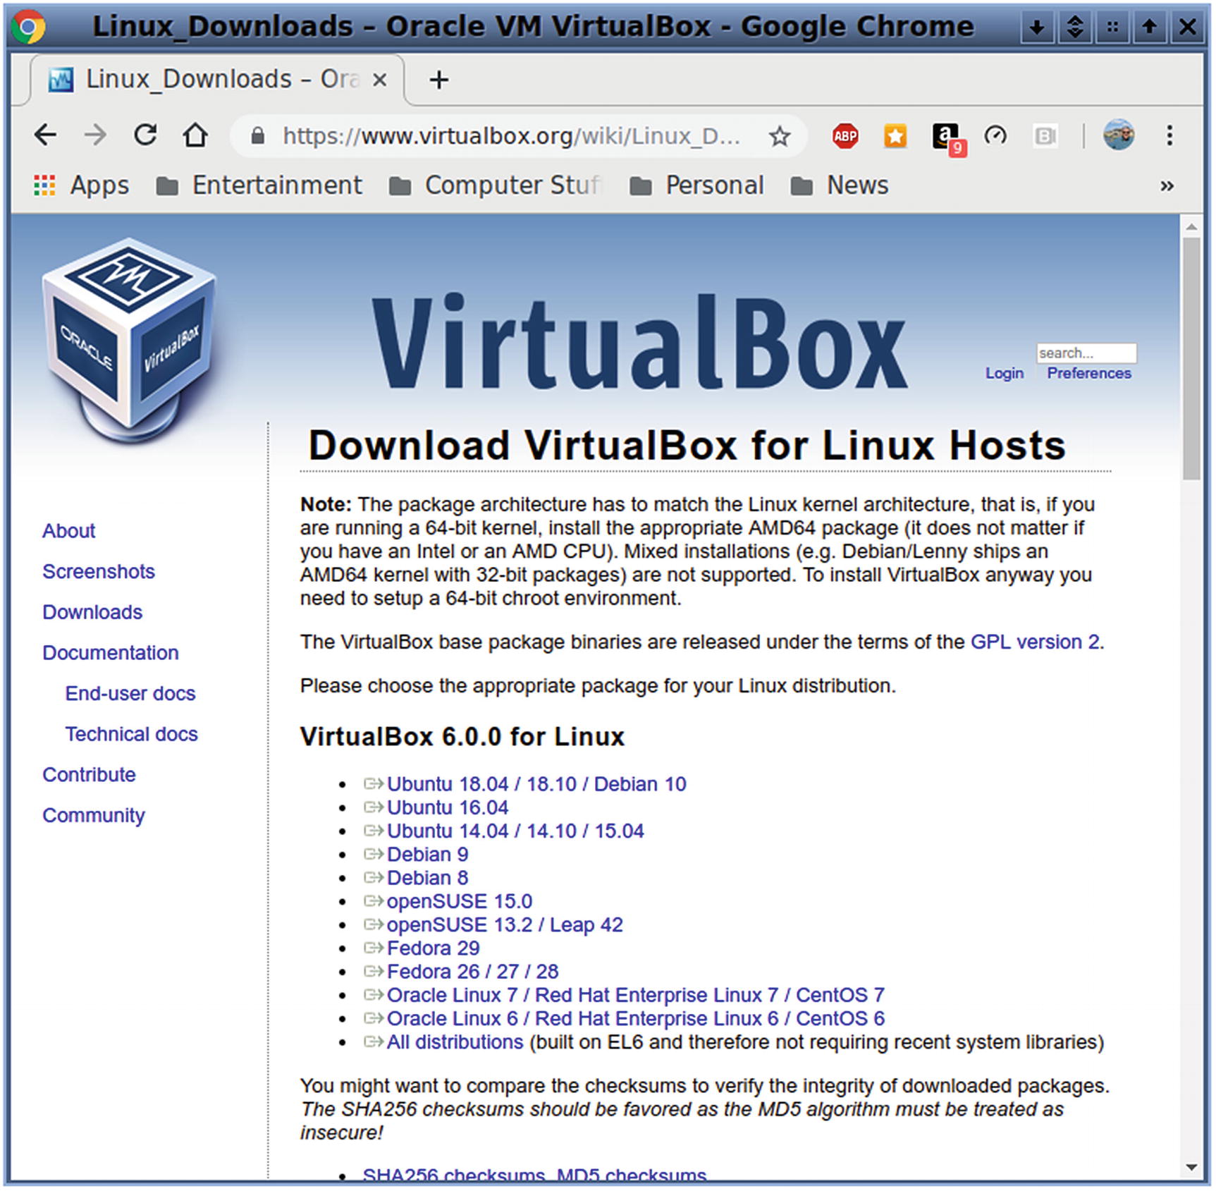Open End-user docs in the sidebar
The height and width of the screenshot is (1191, 1216).
(130, 693)
